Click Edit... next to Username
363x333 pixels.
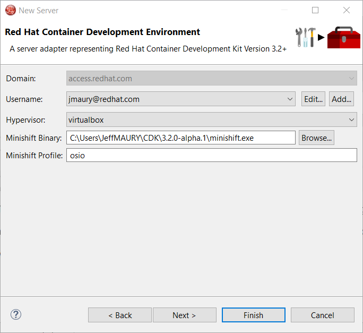pos(313,99)
